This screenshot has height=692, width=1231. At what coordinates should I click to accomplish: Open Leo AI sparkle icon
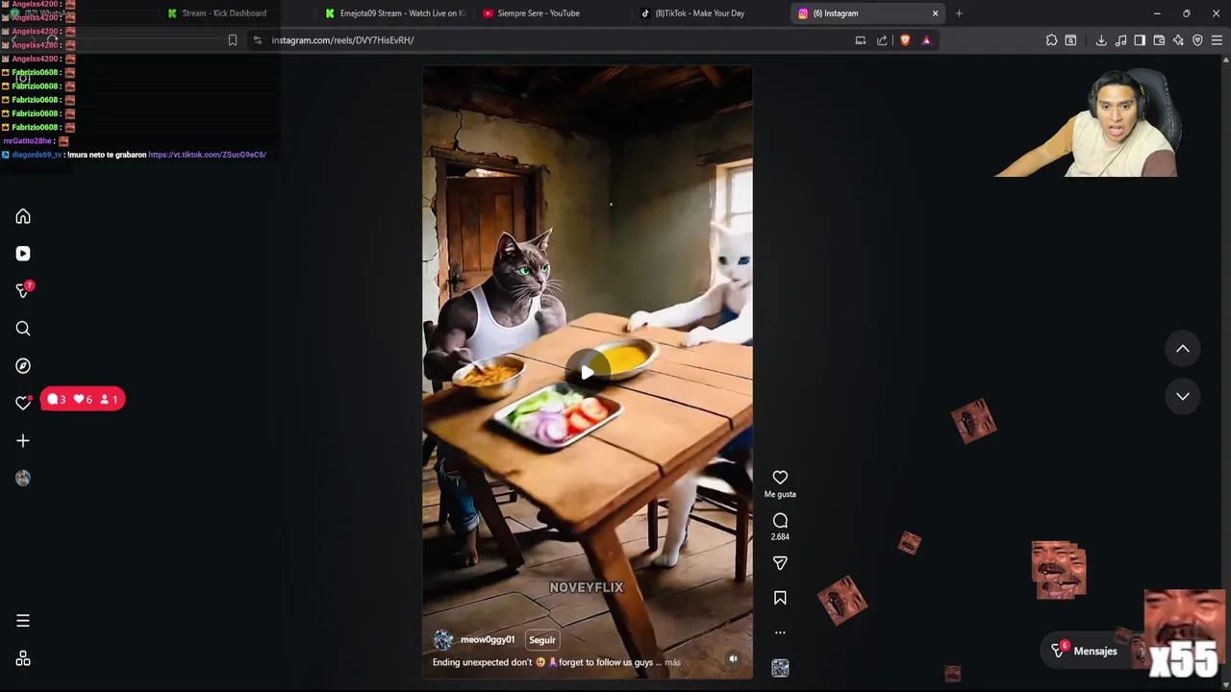click(x=1178, y=40)
